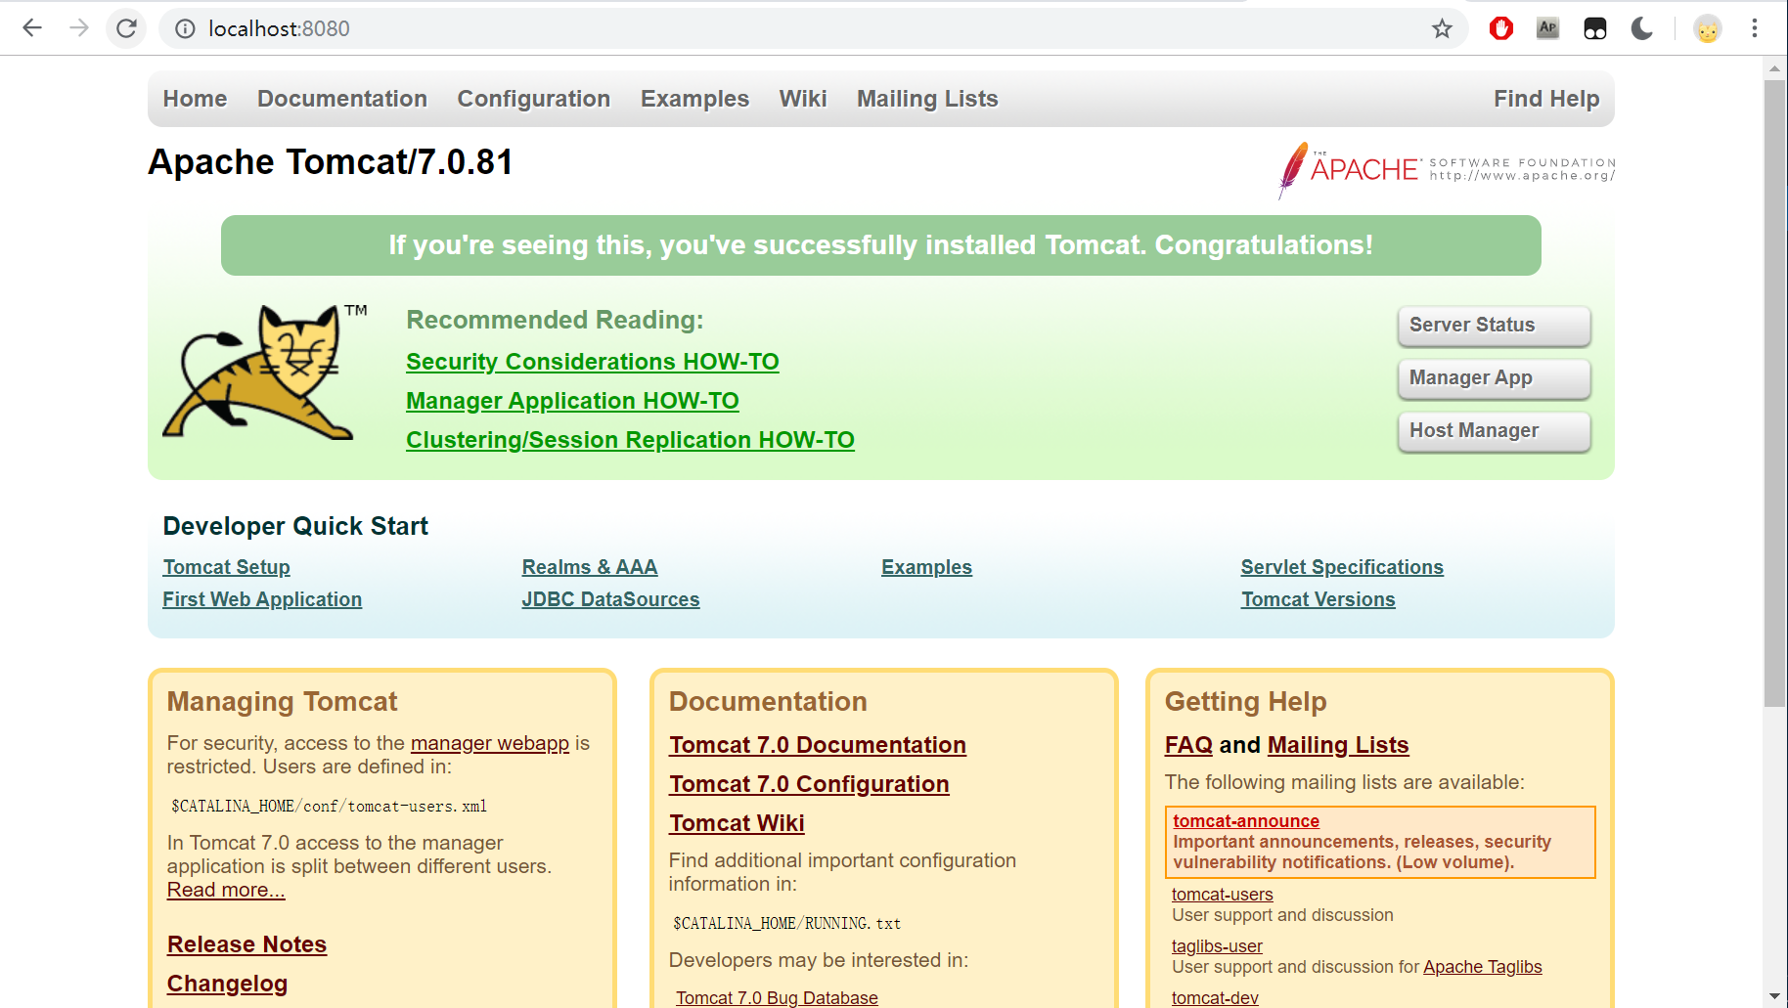Click the scrollbar up arrow
Image resolution: width=1788 pixels, height=1008 pixels.
[x=1774, y=68]
